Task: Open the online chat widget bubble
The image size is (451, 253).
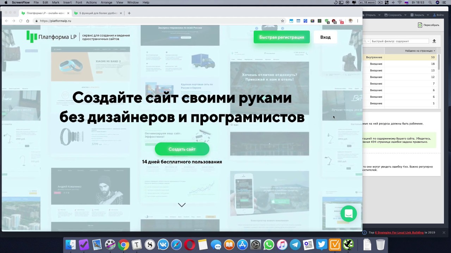Action: coord(348,214)
